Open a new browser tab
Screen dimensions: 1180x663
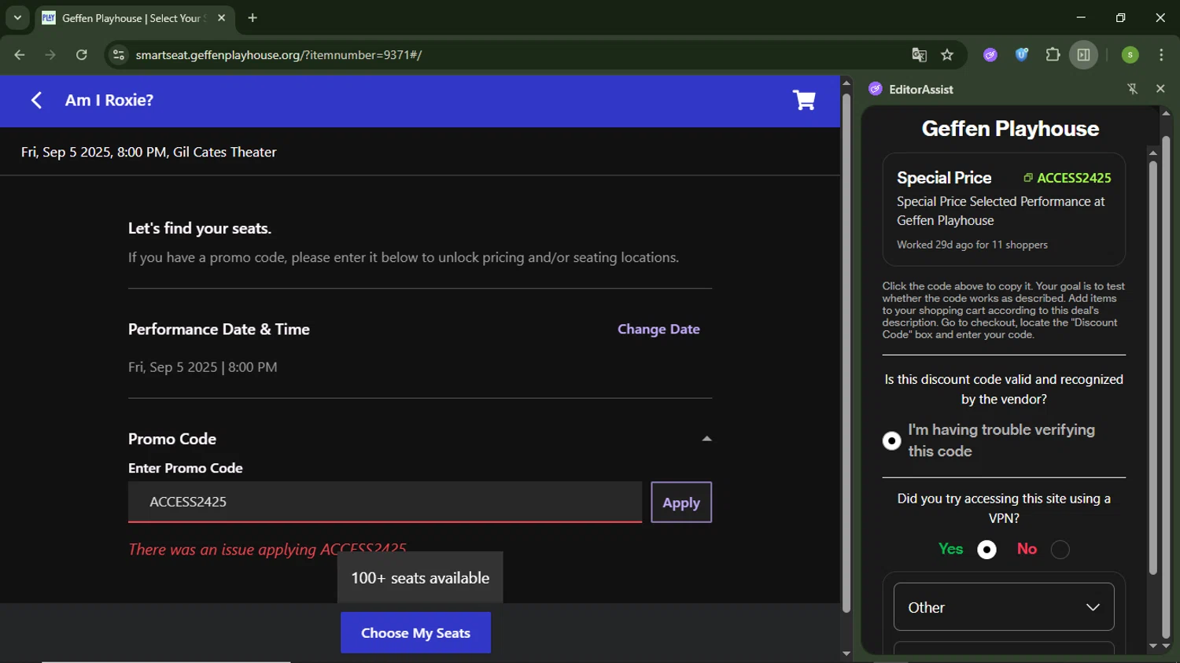253,17
